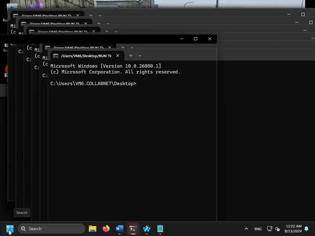This screenshot has width=315, height=236.
Task: Open Notepad from the taskbar
Action: (160, 229)
